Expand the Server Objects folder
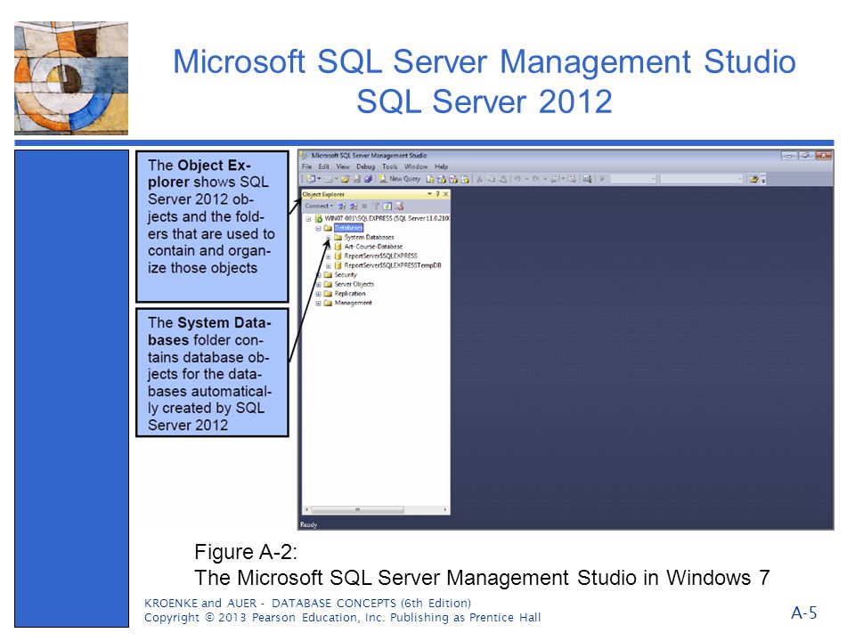Screen dimensions: 855x641 pyautogui.click(x=319, y=284)
